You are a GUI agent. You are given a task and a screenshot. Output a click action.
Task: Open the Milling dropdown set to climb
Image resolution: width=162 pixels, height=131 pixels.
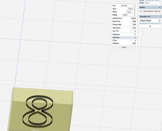(x=129, y=15)
